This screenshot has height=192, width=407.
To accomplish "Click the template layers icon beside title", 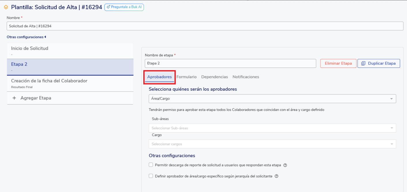I will click(x=6, y=7).
